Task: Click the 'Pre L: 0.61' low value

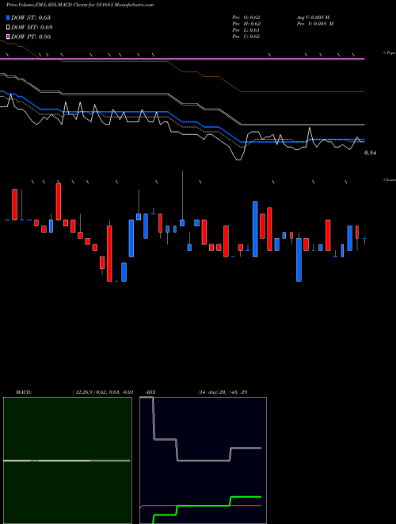Action: [246, 30]
